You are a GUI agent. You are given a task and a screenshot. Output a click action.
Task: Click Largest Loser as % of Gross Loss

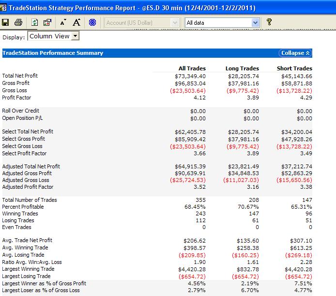click(41, 290)
